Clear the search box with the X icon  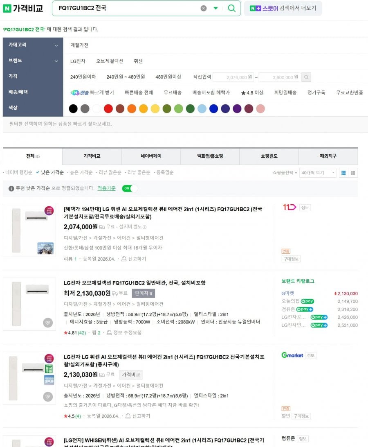[x=203, y=8]
